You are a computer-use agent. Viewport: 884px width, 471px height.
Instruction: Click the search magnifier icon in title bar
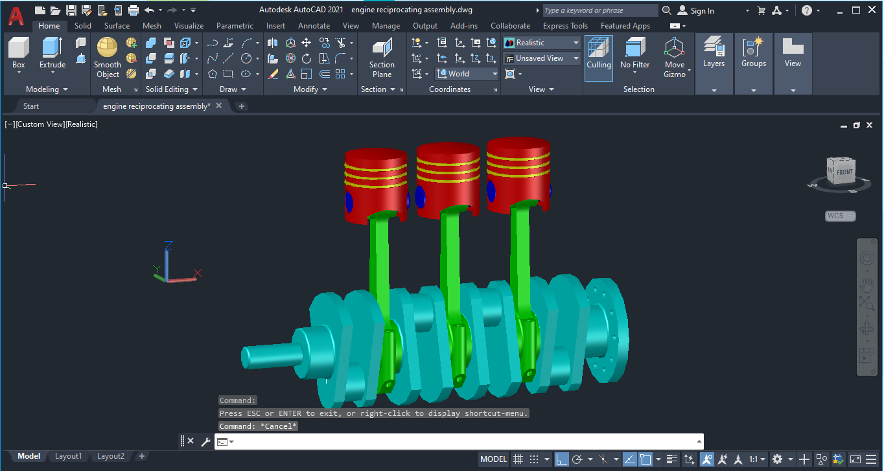pos(668,10)
